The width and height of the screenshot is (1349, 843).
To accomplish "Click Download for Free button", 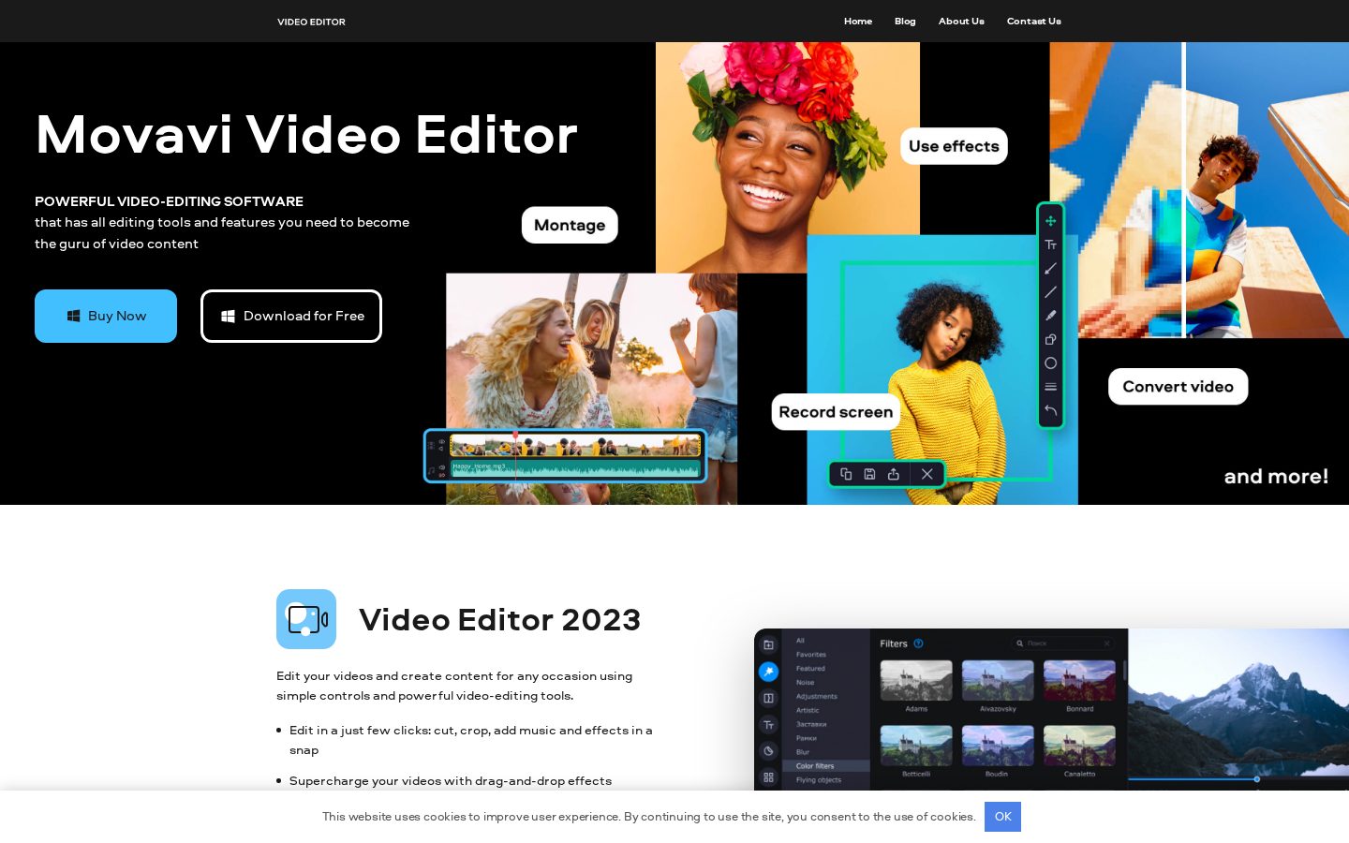I will click(291, 316).
